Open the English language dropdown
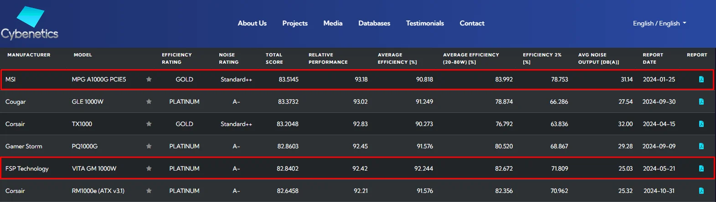 click(659, 23)
